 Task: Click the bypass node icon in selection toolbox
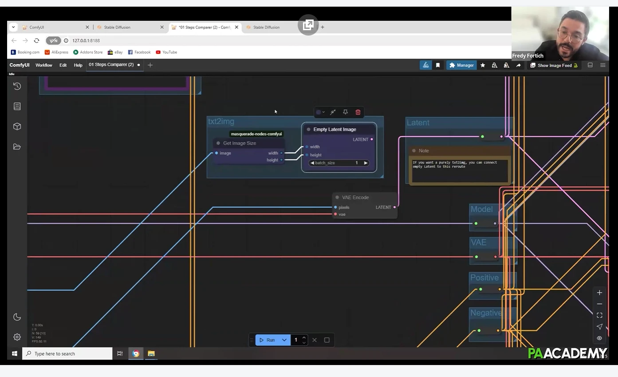(333, 112)
